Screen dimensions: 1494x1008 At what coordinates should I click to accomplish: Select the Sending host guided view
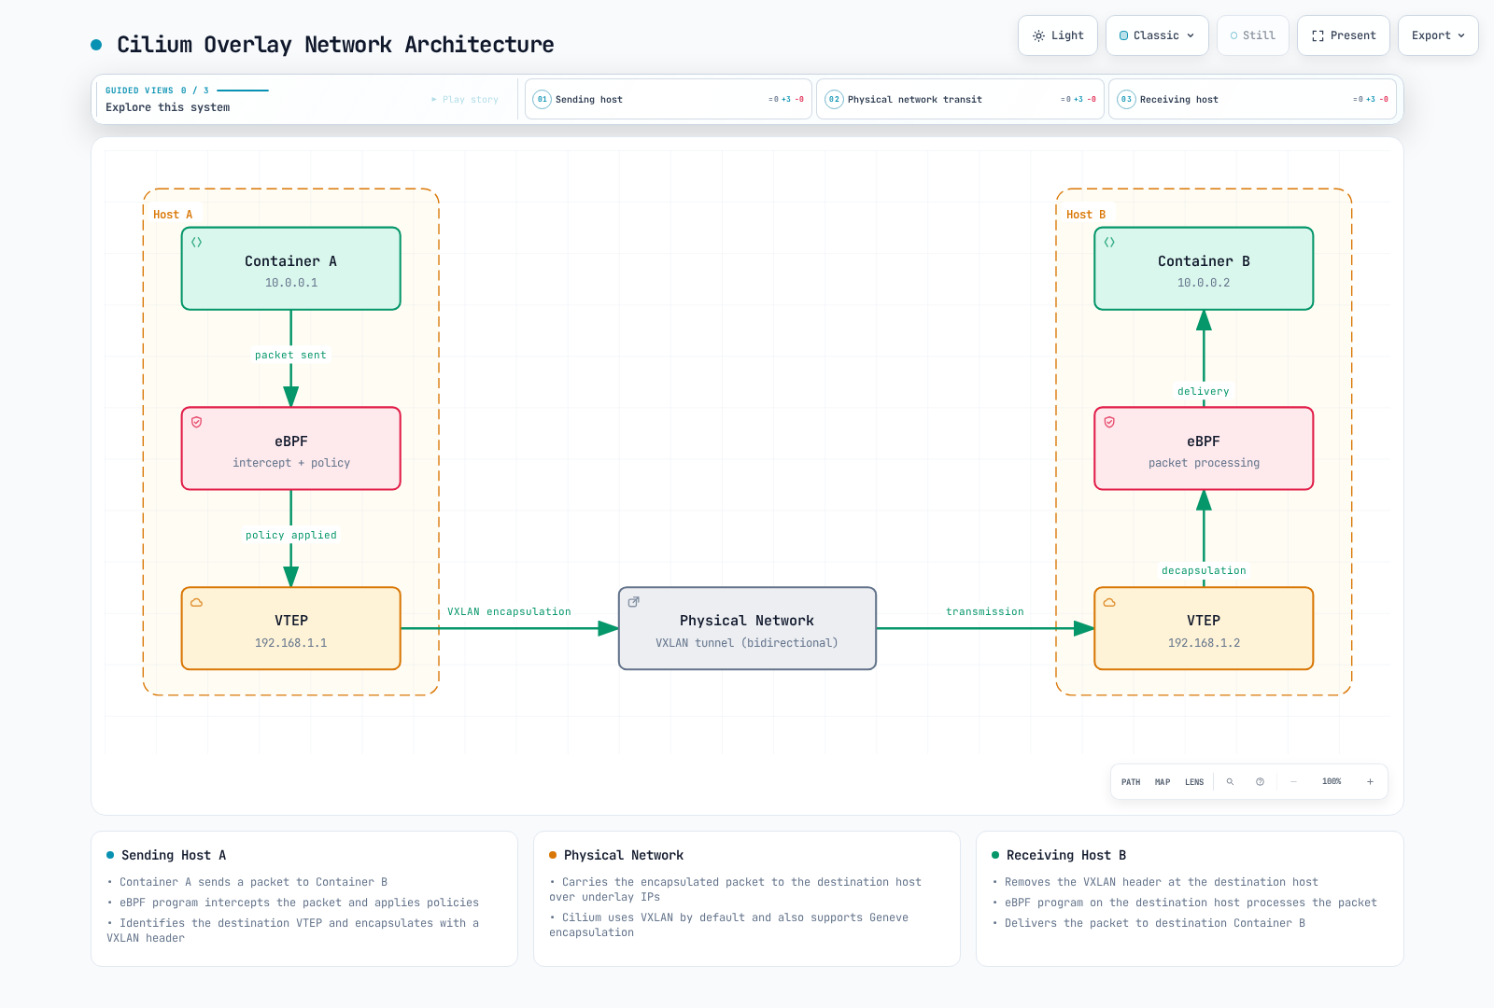[669, 99]
